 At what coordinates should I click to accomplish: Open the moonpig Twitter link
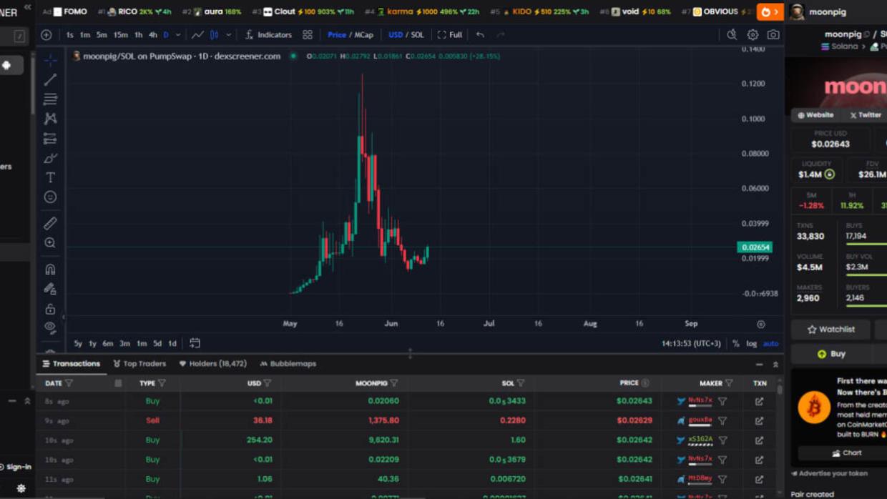(x=866, y=115)
